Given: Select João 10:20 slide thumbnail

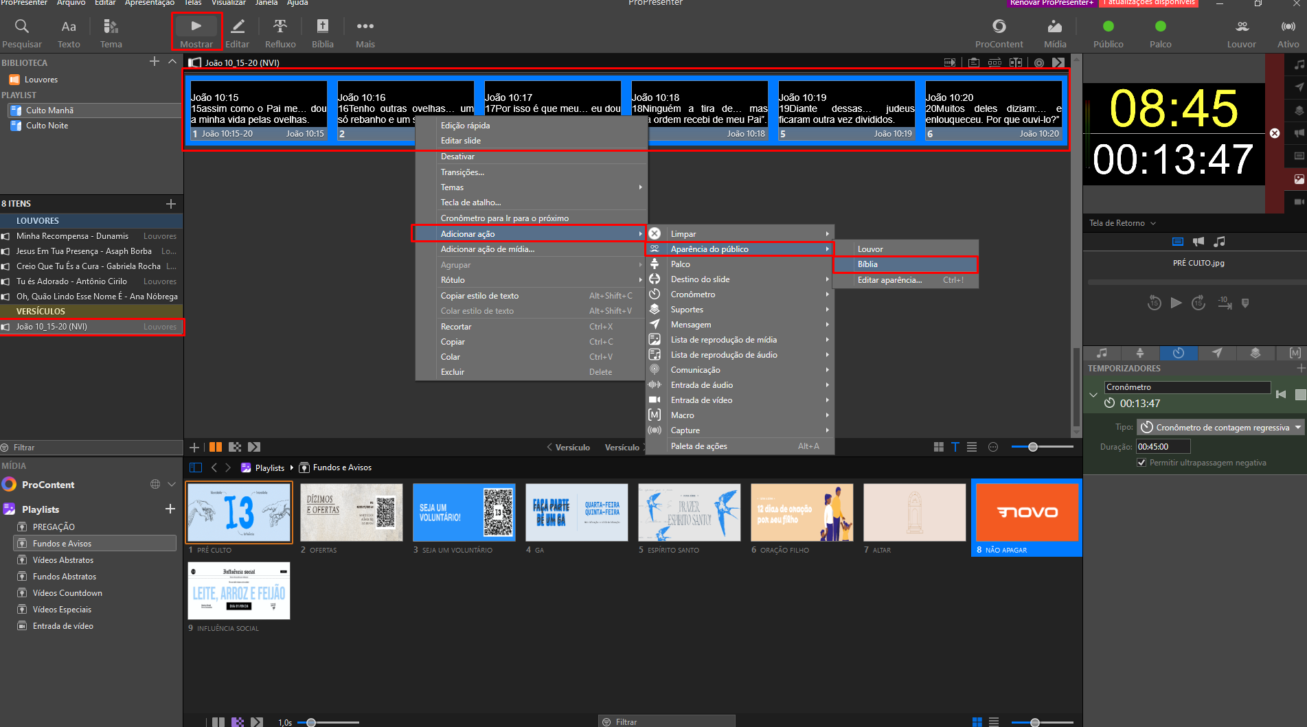Looking at the screenshot, I should click(993, 111).
